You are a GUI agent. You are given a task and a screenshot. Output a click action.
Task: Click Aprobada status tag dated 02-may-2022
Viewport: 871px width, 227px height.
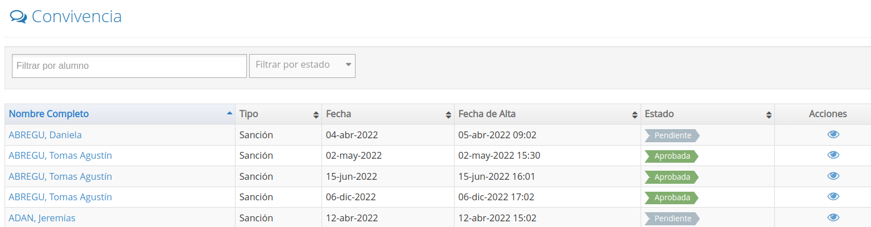click(x=671, y=156)
